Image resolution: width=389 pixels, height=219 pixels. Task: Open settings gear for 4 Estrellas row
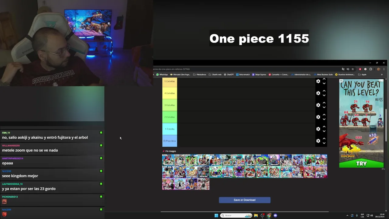318,93
